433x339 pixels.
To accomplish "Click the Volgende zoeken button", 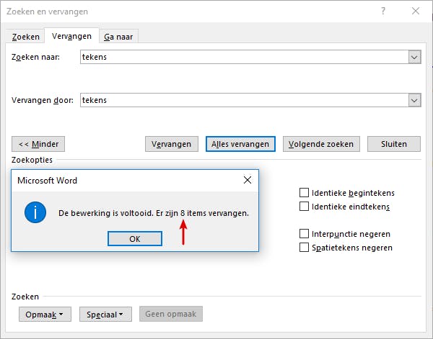I will point(321,144).
